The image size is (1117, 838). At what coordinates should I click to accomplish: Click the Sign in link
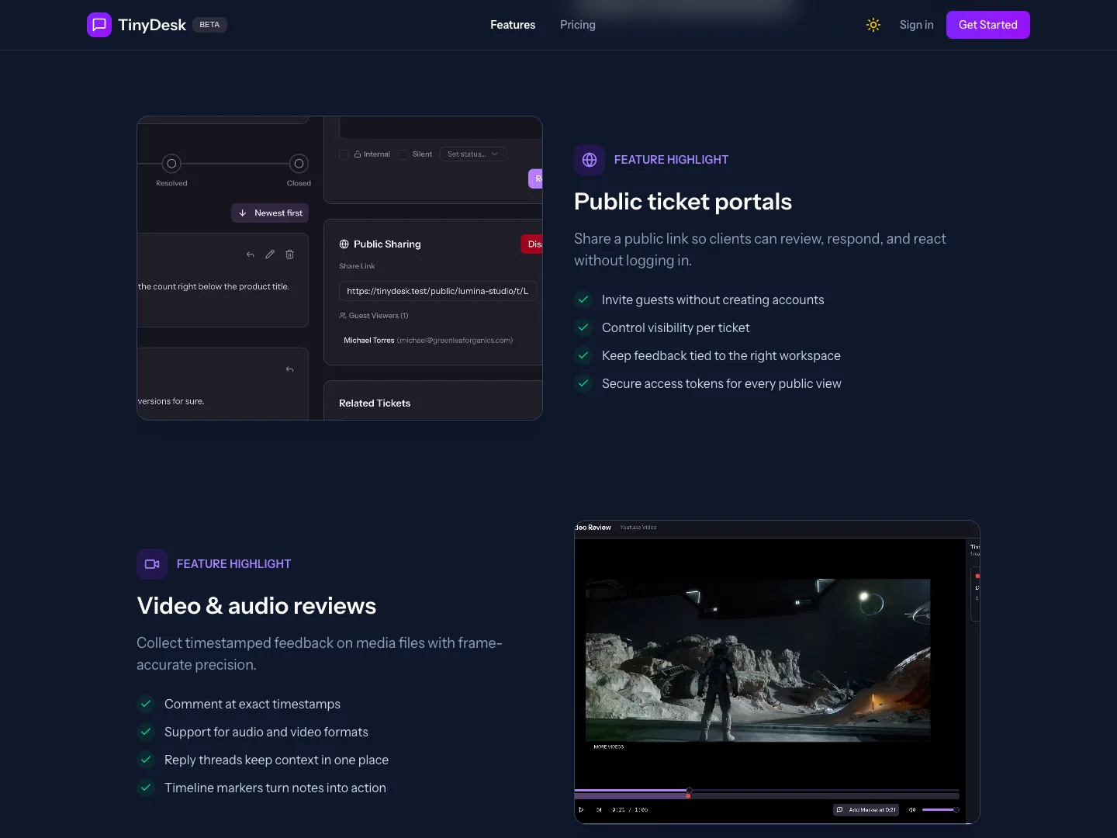pyautogui.click(x=917, y=25)
